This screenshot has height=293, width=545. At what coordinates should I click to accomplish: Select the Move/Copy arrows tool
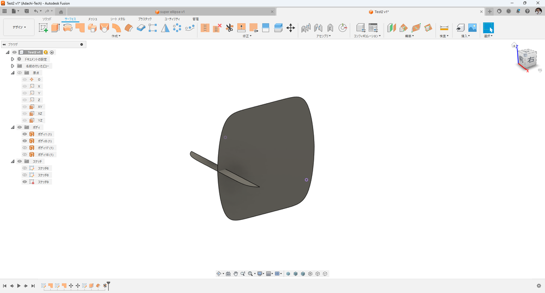[x=291, y=28]
